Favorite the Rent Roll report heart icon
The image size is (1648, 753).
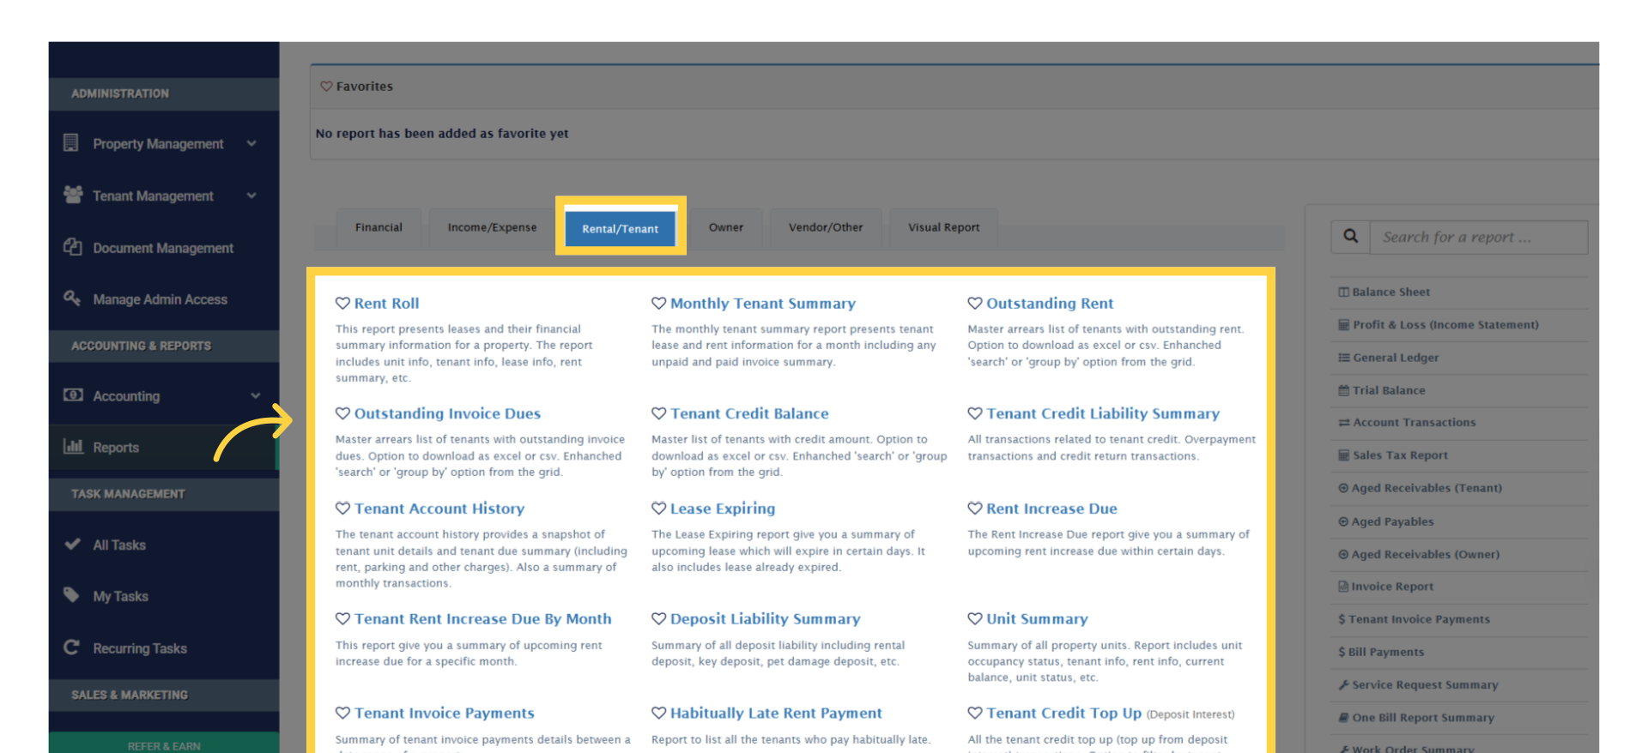(342, 303)
